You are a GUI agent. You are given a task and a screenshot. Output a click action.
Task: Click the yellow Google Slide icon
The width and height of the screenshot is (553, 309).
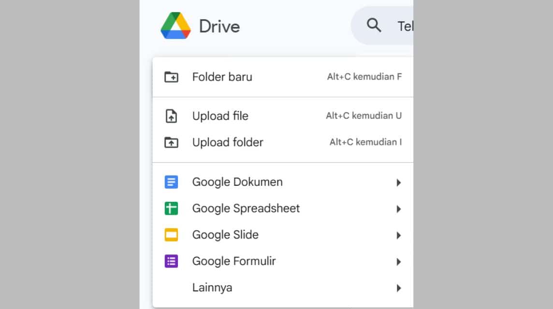coord(172,235)
